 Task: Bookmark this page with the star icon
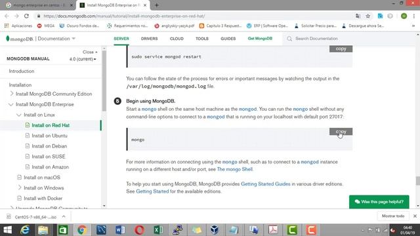(368, 16)
